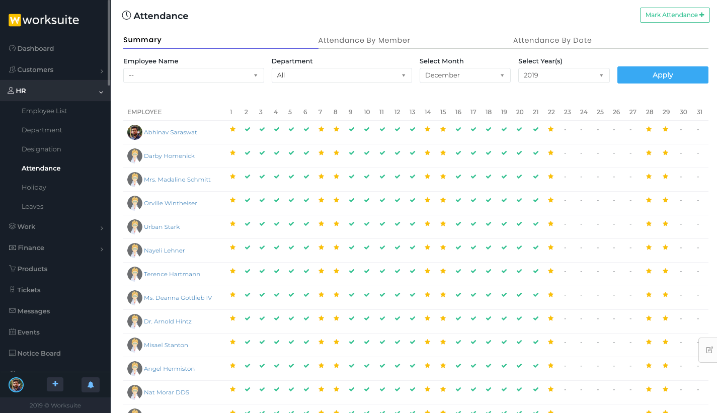Open the user profile avatar in sidebar footer
The height and width of the screenshot is (413, 717).
[x=16, y=385]
